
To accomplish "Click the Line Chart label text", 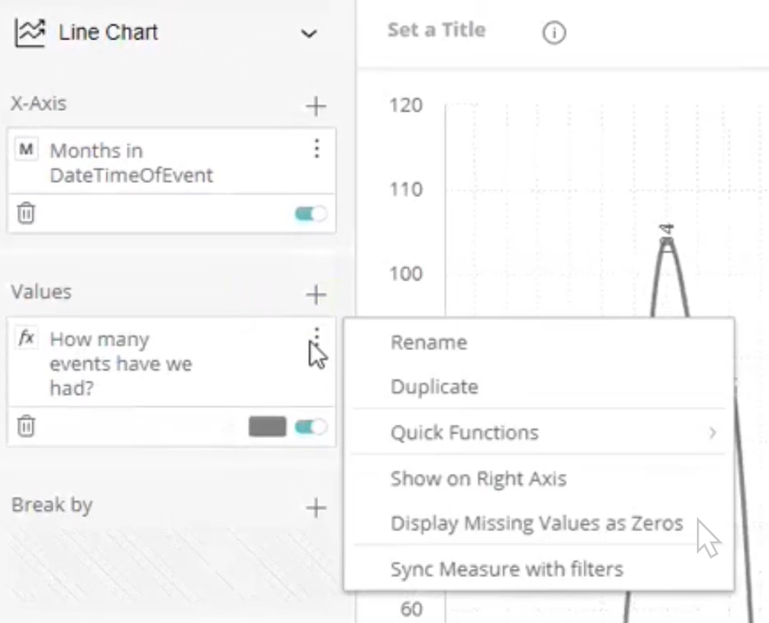I will tap(109, 32).
